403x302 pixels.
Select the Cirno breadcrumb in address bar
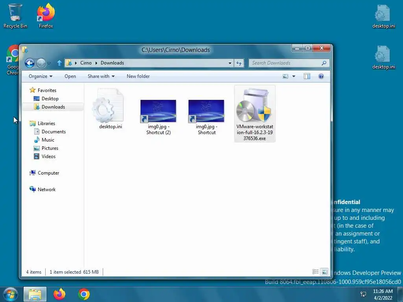tap(86, 63)
